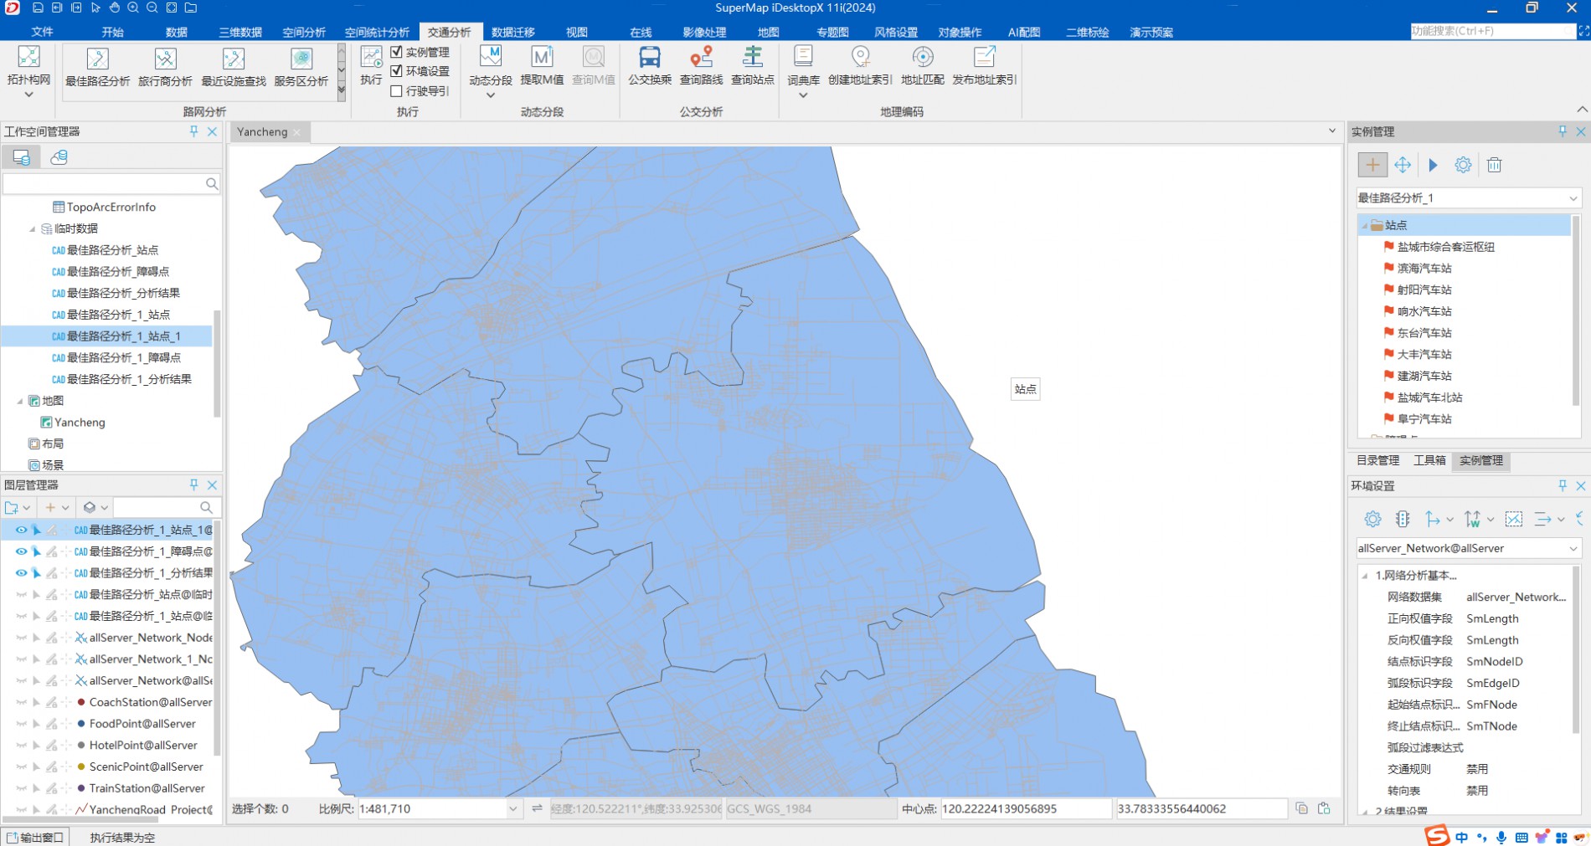
Task: Open the 空间分析 ribbon tab
Action: coord(304,32)
